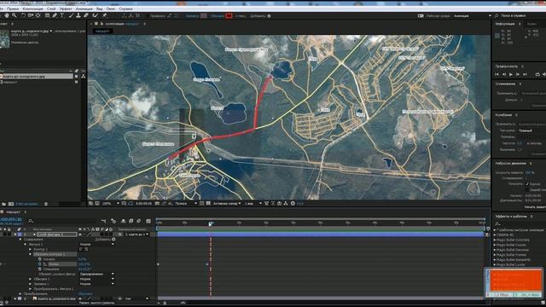Click Конец keyframe near playhead

(207, 264)
